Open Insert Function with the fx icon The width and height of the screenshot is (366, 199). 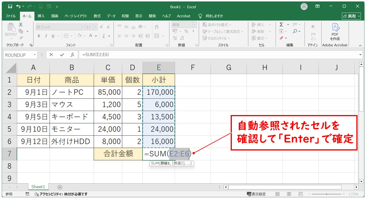pyautogui.click(x=72, y=55)
